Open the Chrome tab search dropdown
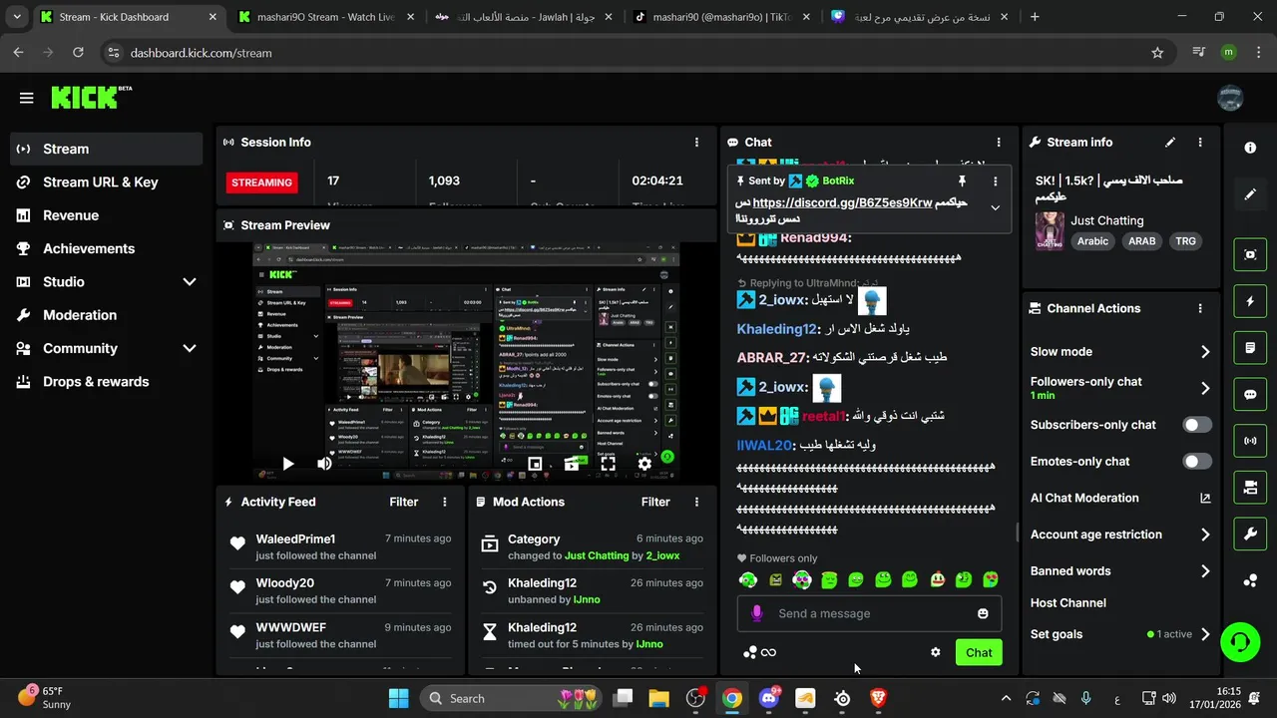The height and width of the screenshot is (718, 1277). click(16, 17)
